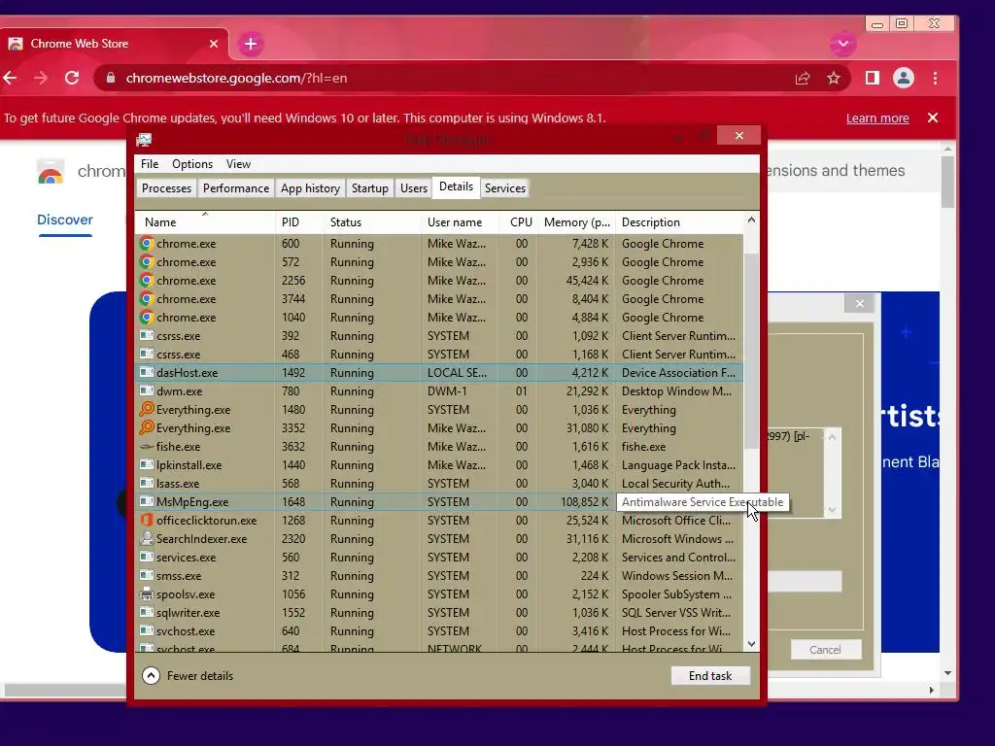
Task: Select Everything.exe with PID 3352
Action: (439, 428)
